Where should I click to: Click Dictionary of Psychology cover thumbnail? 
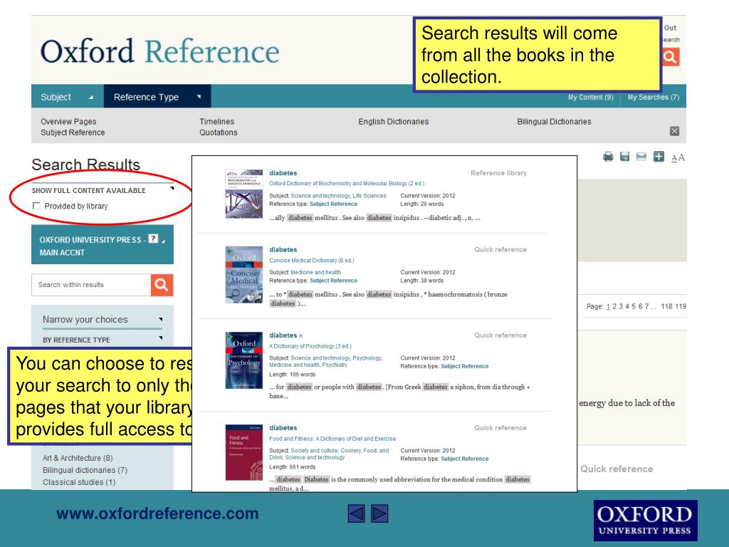point(244,360)
